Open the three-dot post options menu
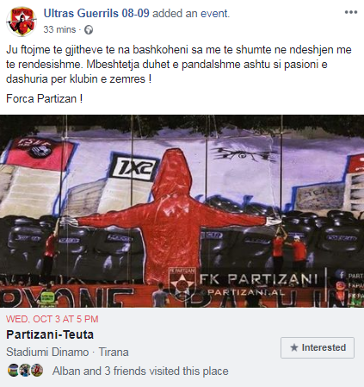 coord(351,12)
